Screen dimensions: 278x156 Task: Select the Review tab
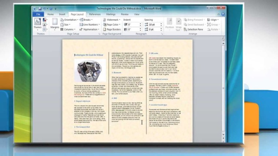coord(125,14)
